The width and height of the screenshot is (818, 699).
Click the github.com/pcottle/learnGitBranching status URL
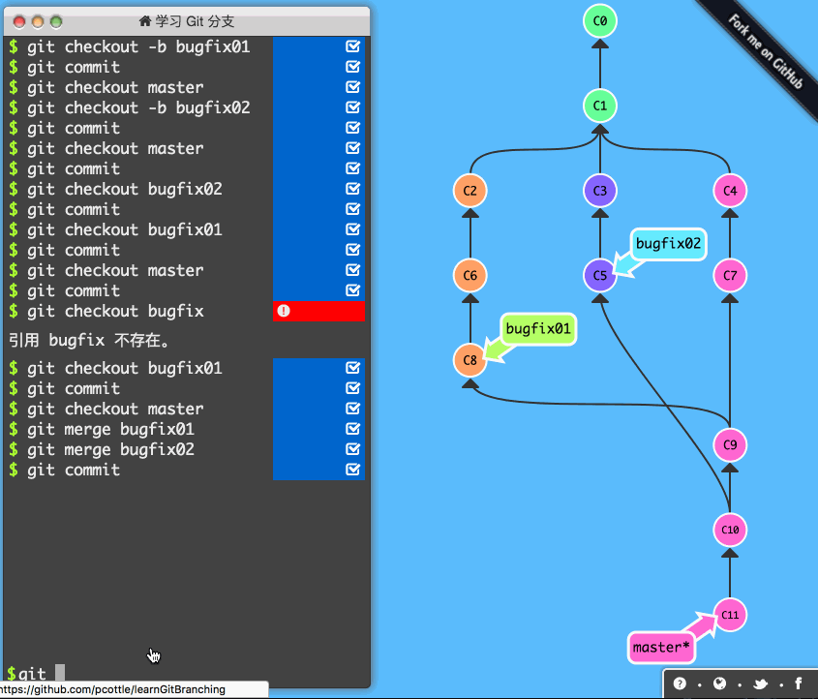(x=112, y=689)
